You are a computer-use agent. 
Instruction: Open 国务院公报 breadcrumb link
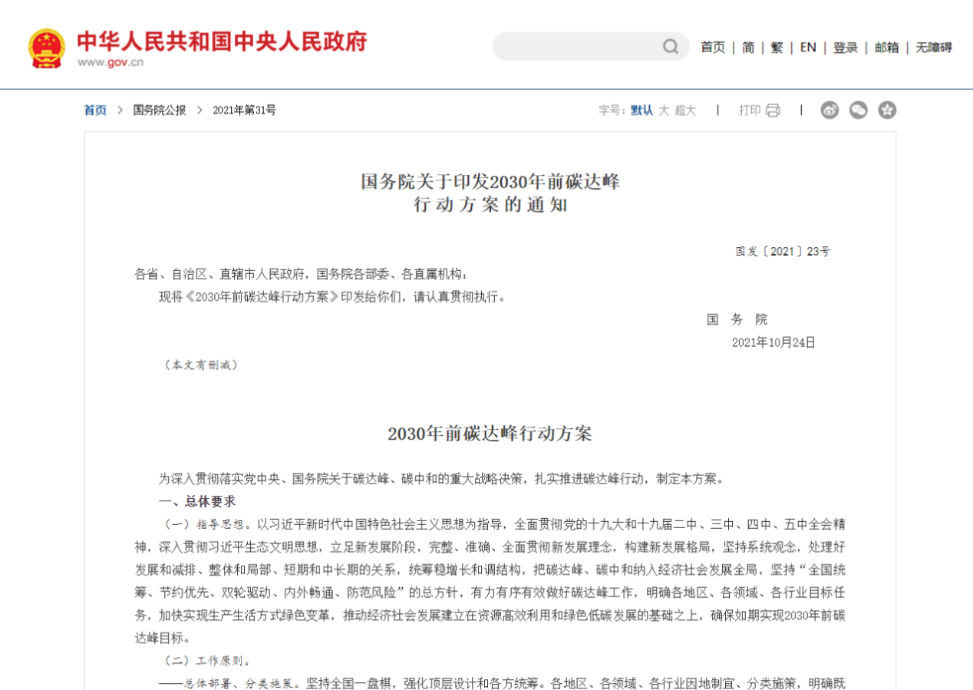[x=160, y=111]
